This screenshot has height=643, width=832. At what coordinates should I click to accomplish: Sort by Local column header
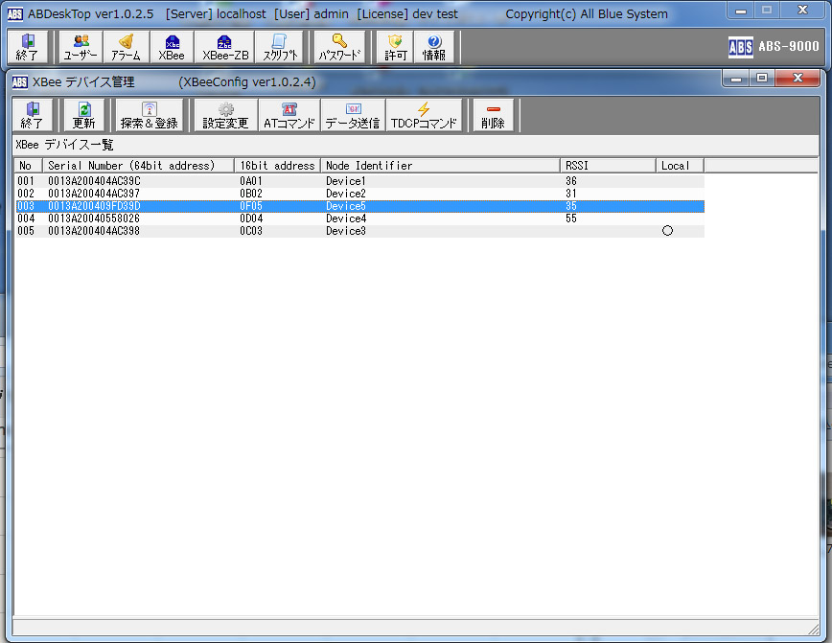(681, 166)
